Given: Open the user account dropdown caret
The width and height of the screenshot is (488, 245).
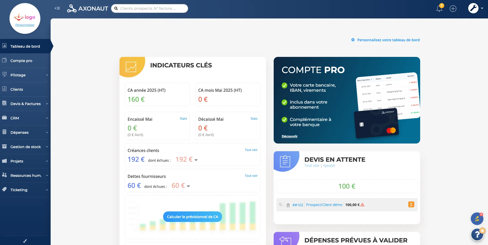Looking at the screenshot, I should point(482,8).
